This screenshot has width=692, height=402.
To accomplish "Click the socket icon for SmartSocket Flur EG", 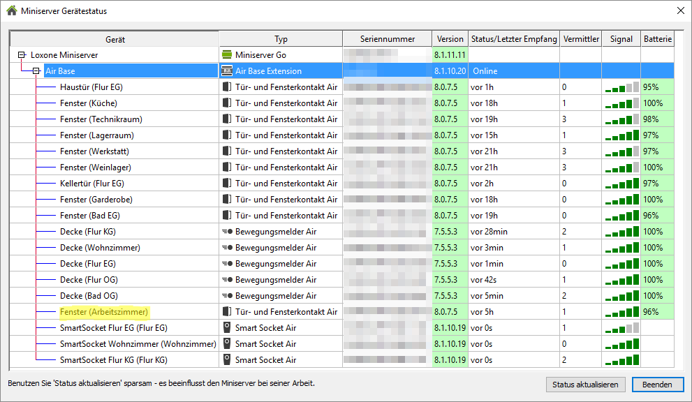I will 227,327.
